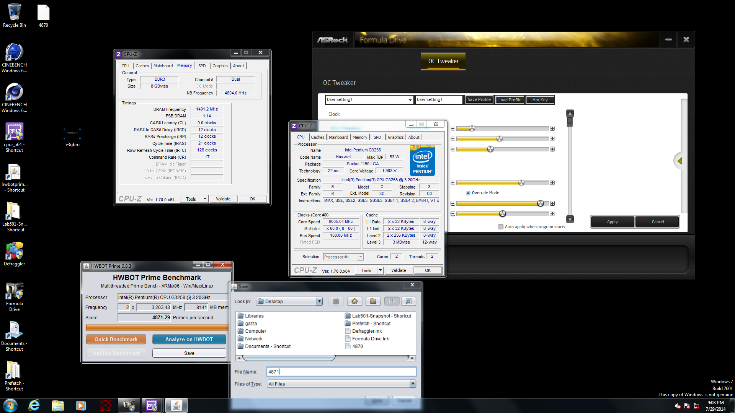The height and width of the screenshot is (413, 735).
Task: Click the Quick Benchmark button
Action: pos(116,339)
